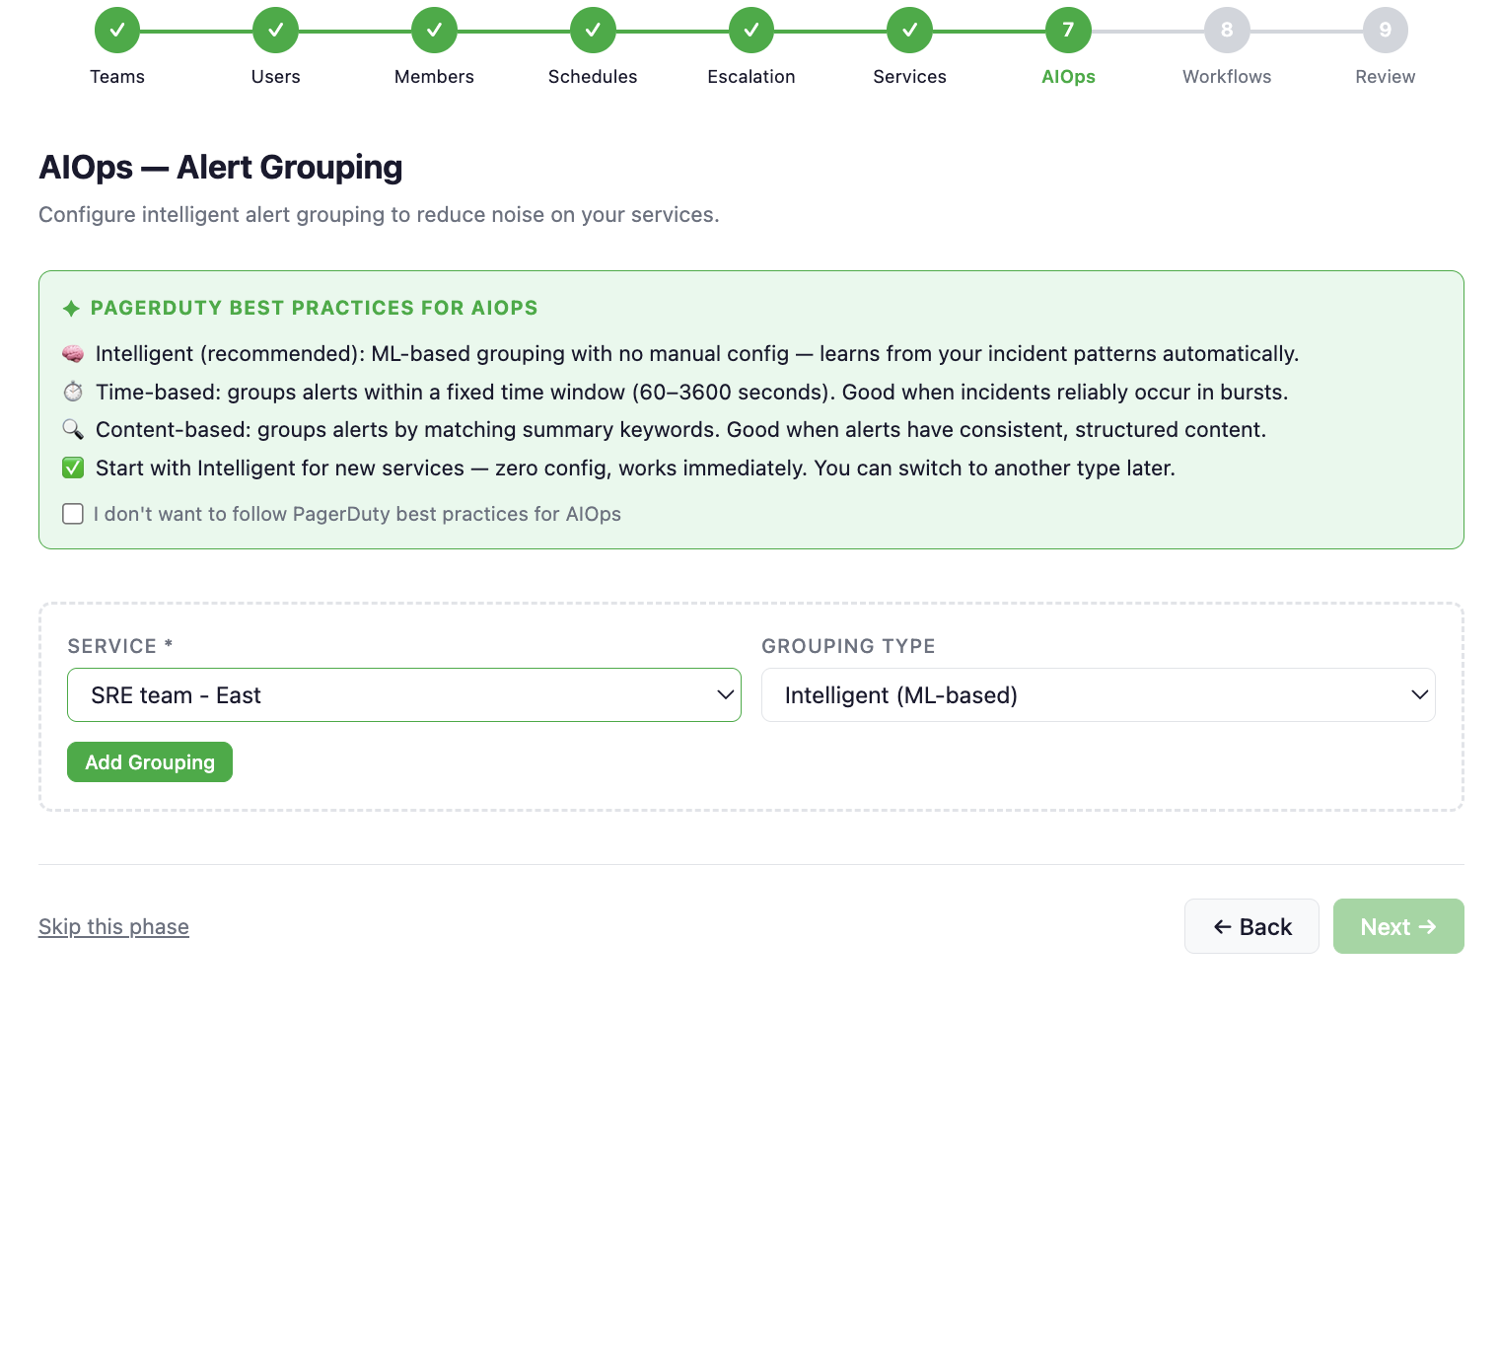This screenshot has height=1371, width=1499.
Task: Click the AIOps — Alert Grouping heading
Action: coord(221,168)
